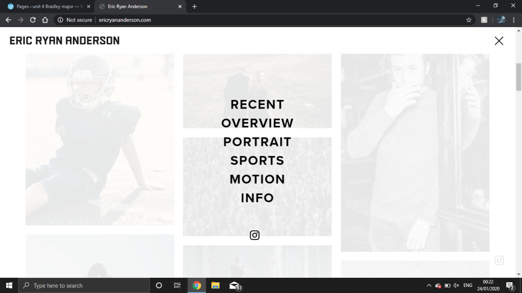Open the Chrome three-dot menu
Image resolution: width=522 pixels, height=293 pixels.
[x=514, y=20]
